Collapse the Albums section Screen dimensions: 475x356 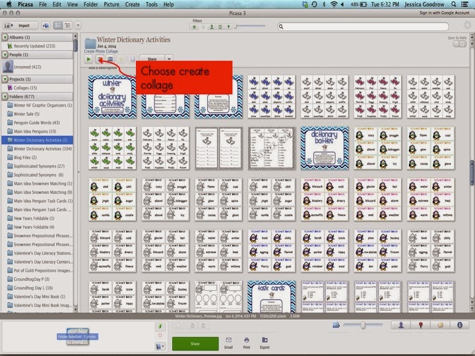5,37
